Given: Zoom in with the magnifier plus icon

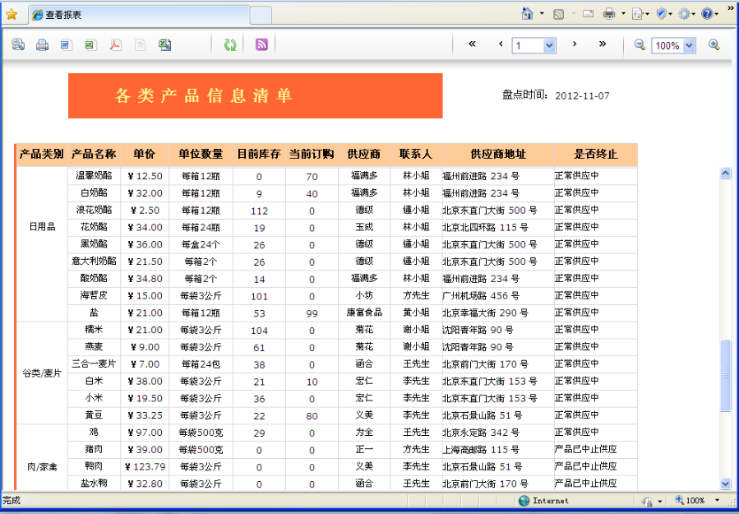Looking at the screenshot, I should [714, 45].
